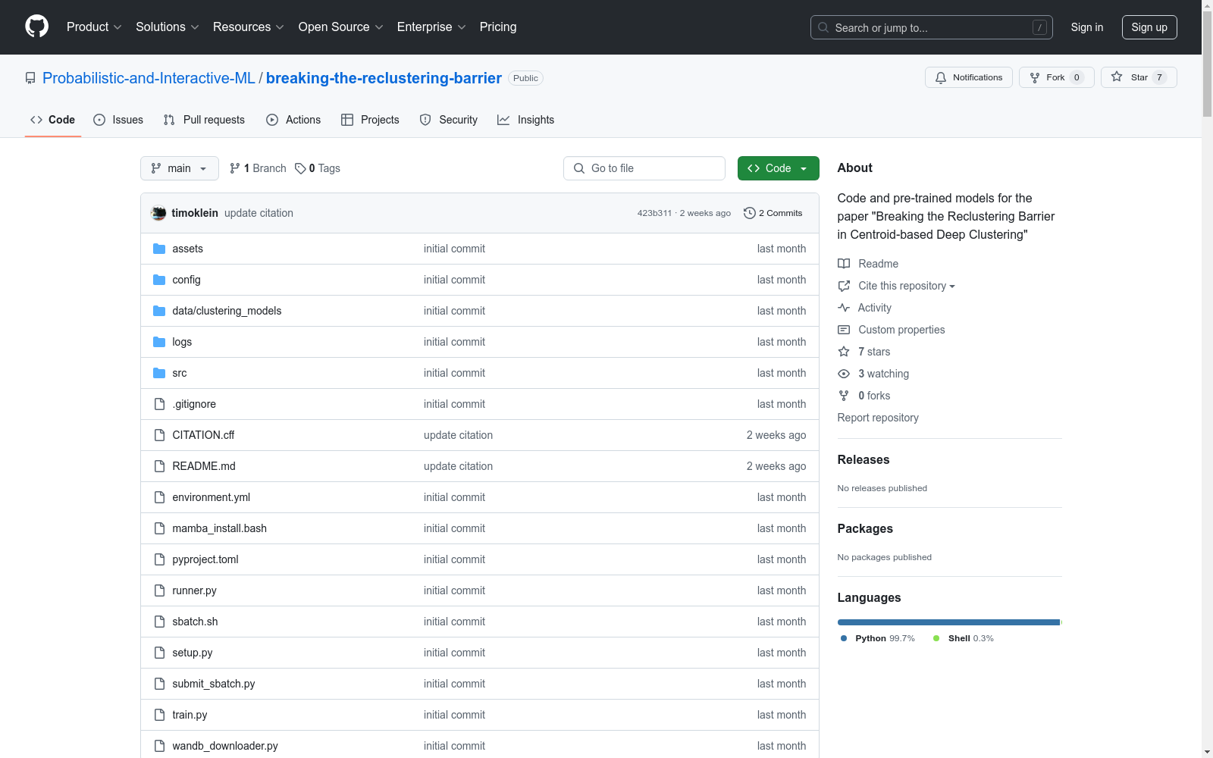Open the wandb_downloader.py file
The image size is (1213, 758).
click(x=225, y=746)
